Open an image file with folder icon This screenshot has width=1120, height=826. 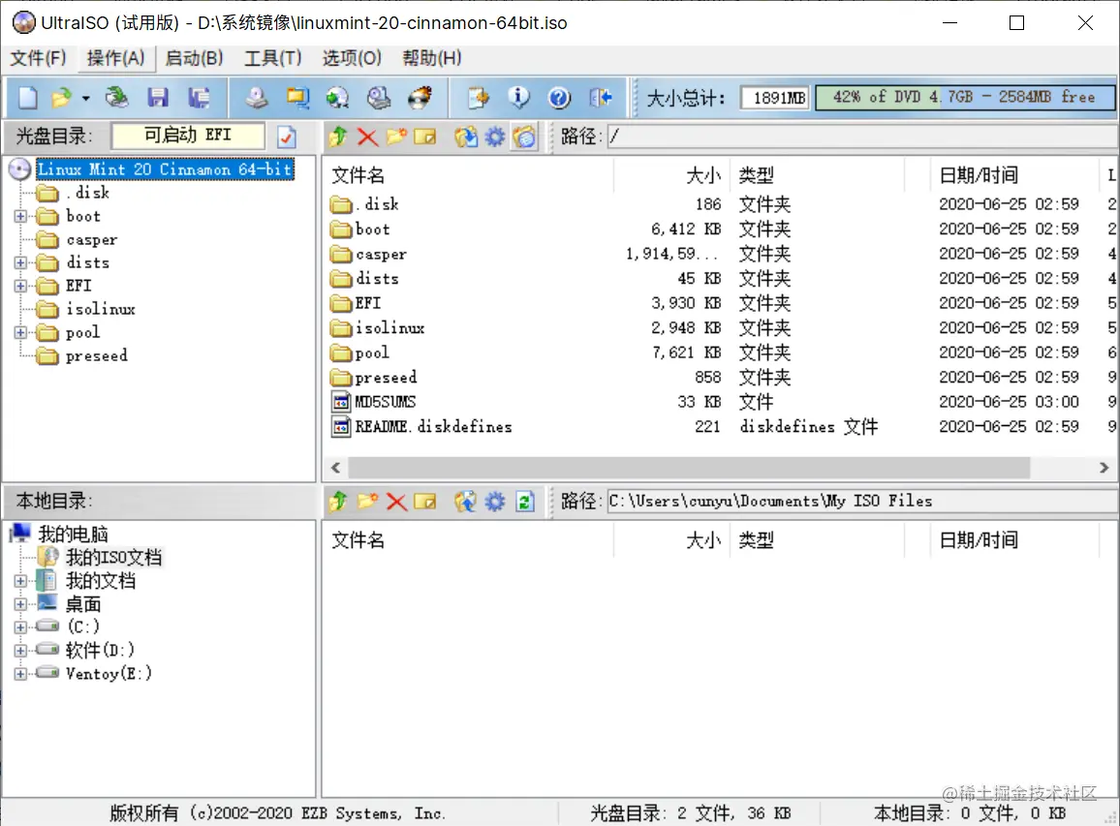pyautogui.click(x=62, y=97)
